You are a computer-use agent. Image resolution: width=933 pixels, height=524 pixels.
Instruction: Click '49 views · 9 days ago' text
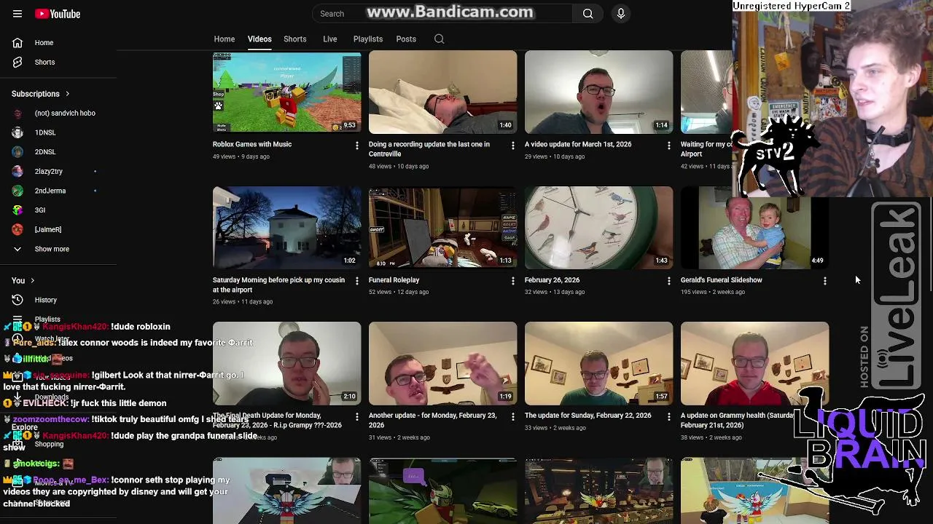[x=241, y=156]
